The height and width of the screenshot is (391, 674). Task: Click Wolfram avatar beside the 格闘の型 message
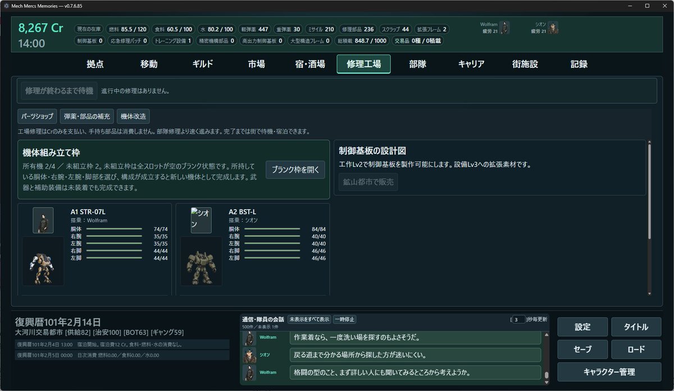click(249, 372)
